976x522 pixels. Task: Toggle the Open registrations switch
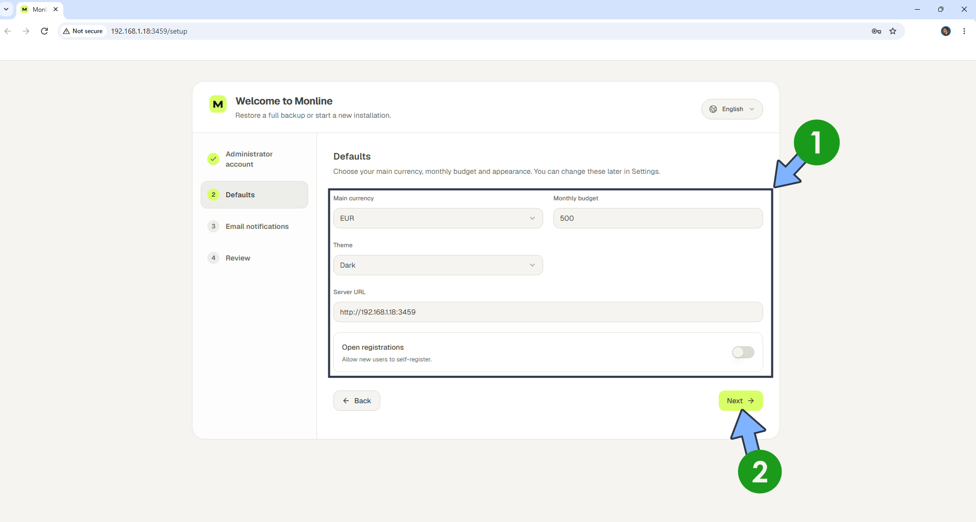click(743, 352)
